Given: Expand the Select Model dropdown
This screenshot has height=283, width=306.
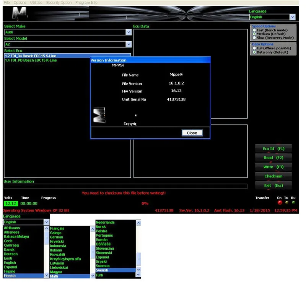Looking at the screenshot, I should 129,44.
